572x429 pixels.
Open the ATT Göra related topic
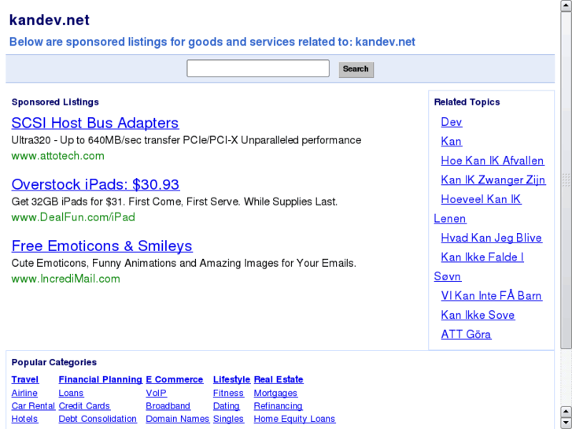coord(466,334)
